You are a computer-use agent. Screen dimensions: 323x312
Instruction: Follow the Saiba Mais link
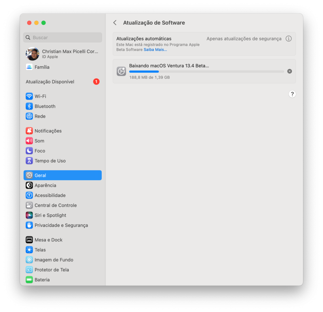pyautogui.click(x=155, y=50)
